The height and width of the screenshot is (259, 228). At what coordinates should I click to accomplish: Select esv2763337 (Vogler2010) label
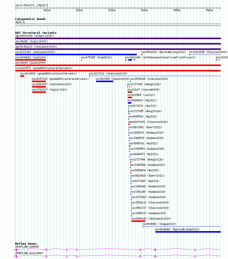tap(50, 90)
